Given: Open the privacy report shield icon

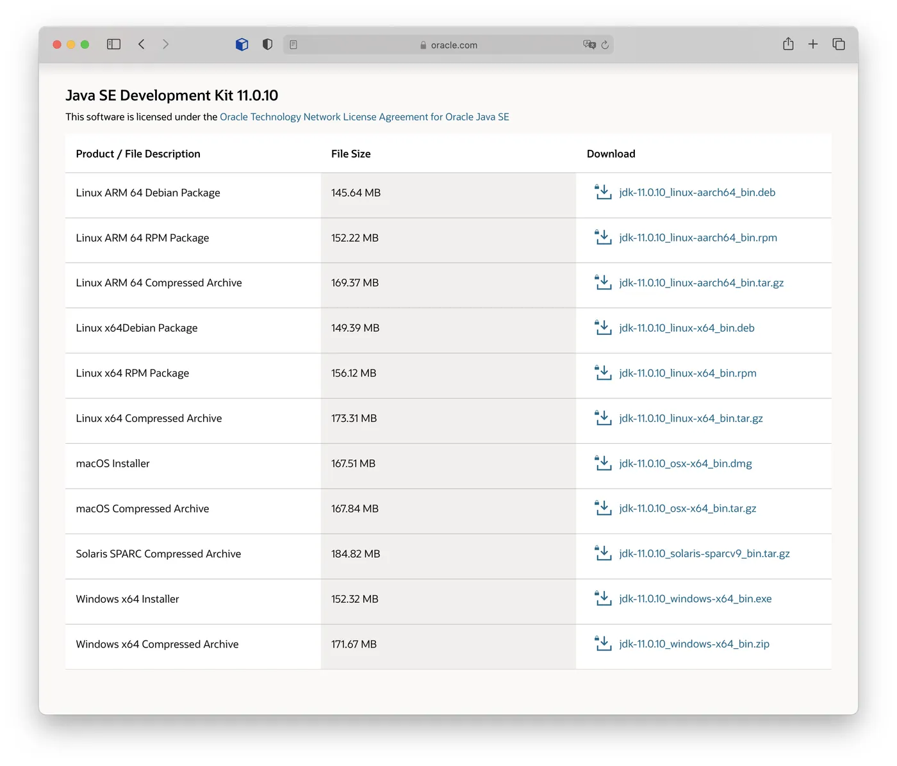Looking at the screenshot, I should point(267,44).
